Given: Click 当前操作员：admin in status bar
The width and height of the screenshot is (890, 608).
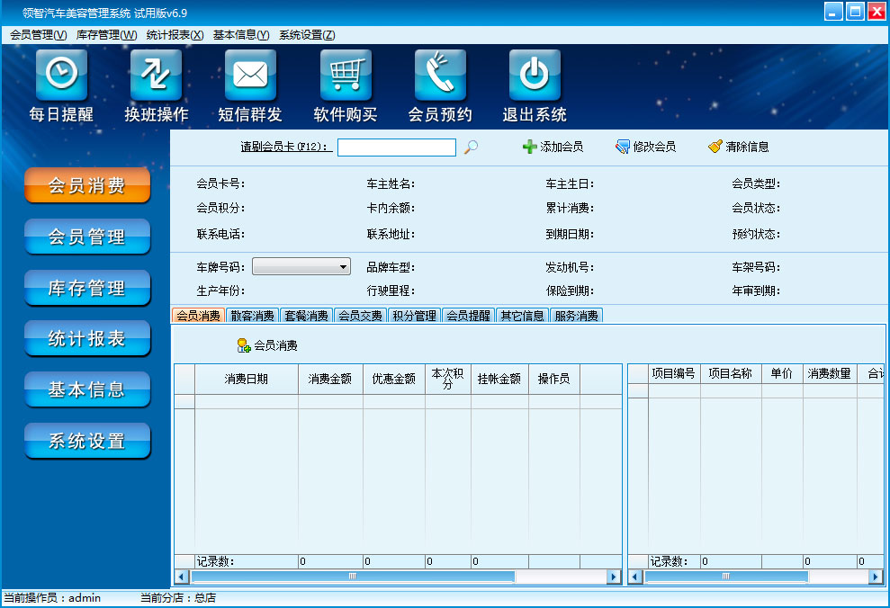Looking at the screenshot, I should click(x=53, y=598).
